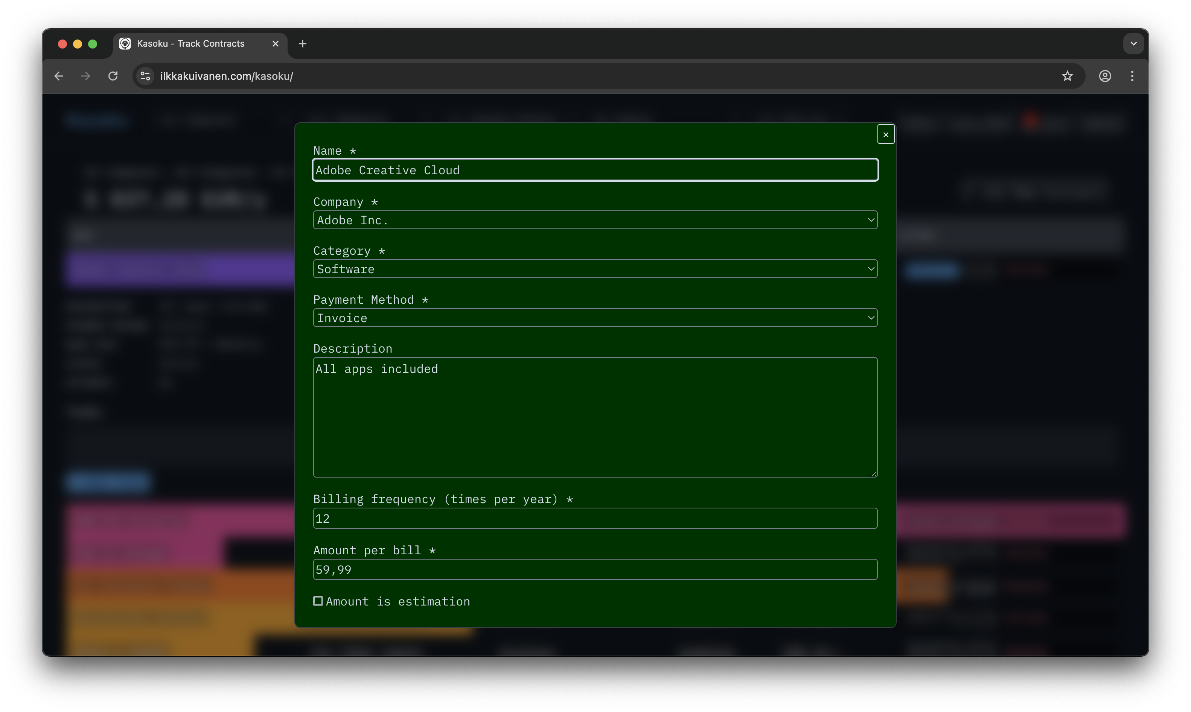This screenshot has height=712, width=1191.
Task: Reload the Kasoku page
Action: (x=113, y=76)
